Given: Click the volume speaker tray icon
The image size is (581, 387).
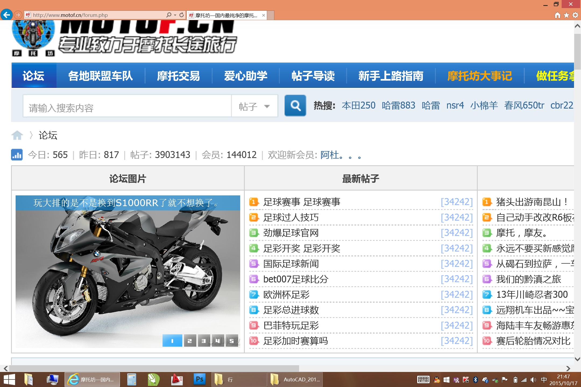Looking at the screenshot, I should point(533,380).
